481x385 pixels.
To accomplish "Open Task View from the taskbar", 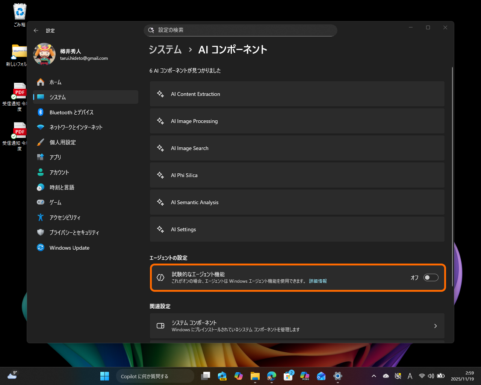I will coord(206,376).
